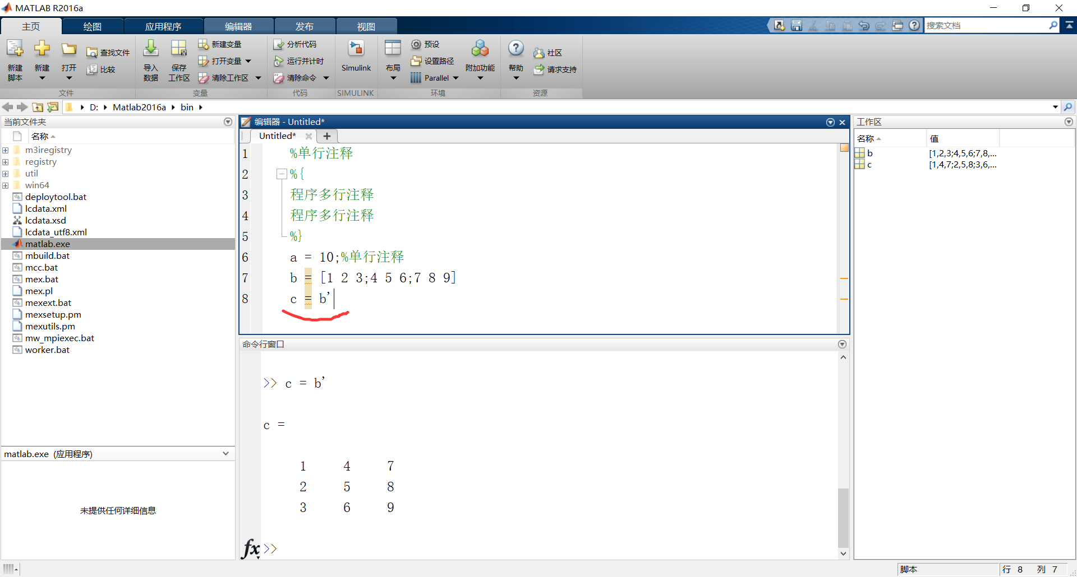Click Set Path (设置路径)

coord(432,61)
